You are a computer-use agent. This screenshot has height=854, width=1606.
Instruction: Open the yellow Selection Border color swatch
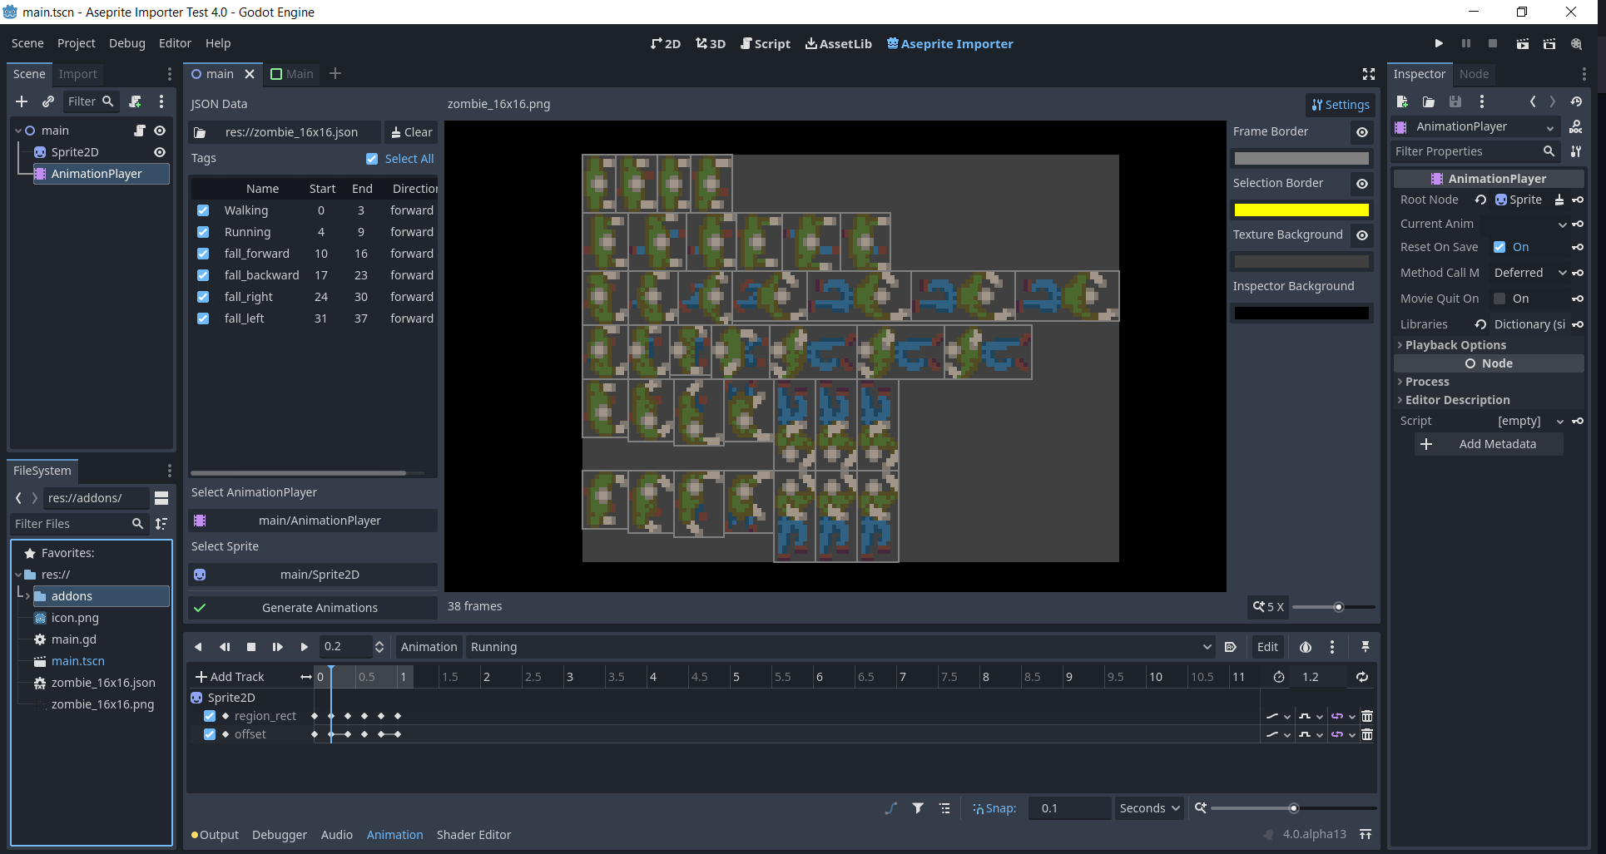click(1301, 210)
